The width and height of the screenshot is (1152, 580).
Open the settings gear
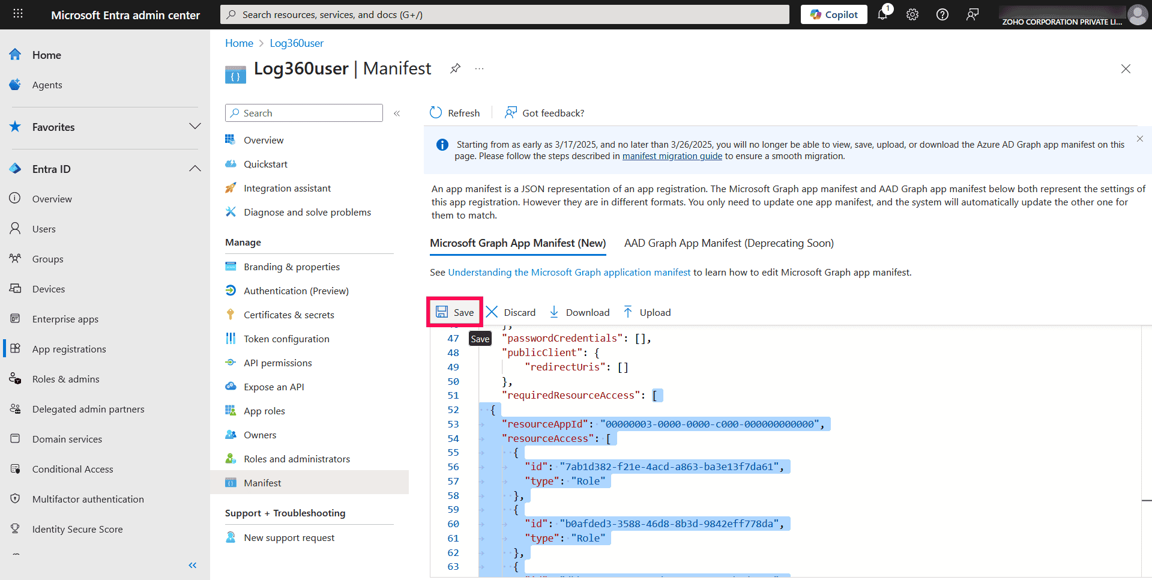tap(912, 14)
